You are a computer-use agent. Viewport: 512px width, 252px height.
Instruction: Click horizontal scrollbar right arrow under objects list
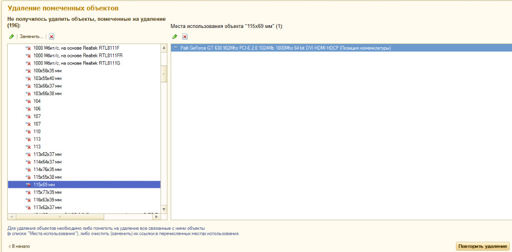tap(157, 216)
